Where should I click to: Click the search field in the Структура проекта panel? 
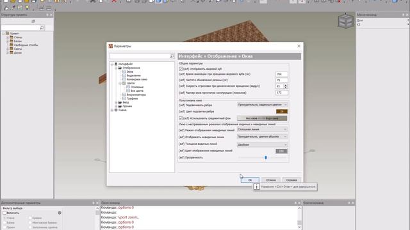coord(20,27)
